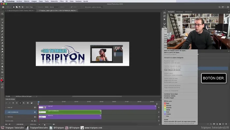
Task: Select the Rectangular Marquee tool
Action: [x=2, y=17]
